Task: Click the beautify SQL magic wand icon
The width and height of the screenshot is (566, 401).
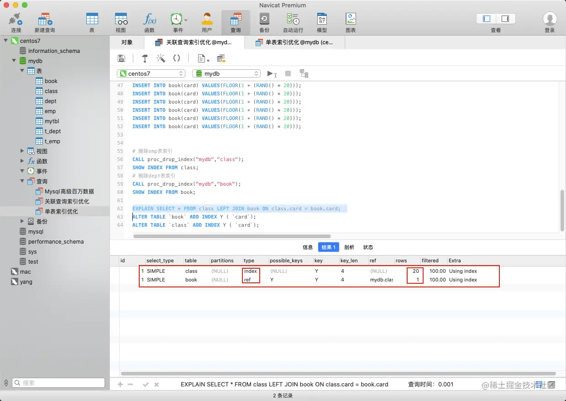Action: coord(161,58)
